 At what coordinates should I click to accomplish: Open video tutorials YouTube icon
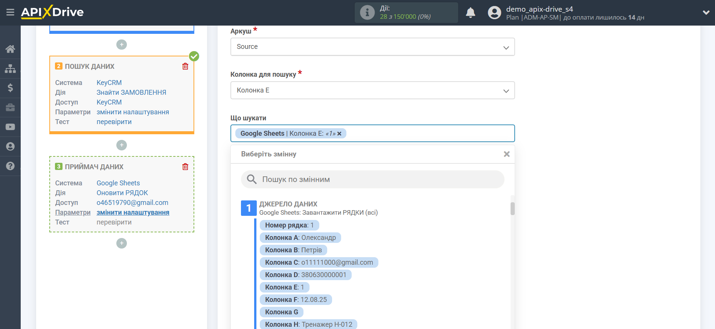[x=10, y=127]
